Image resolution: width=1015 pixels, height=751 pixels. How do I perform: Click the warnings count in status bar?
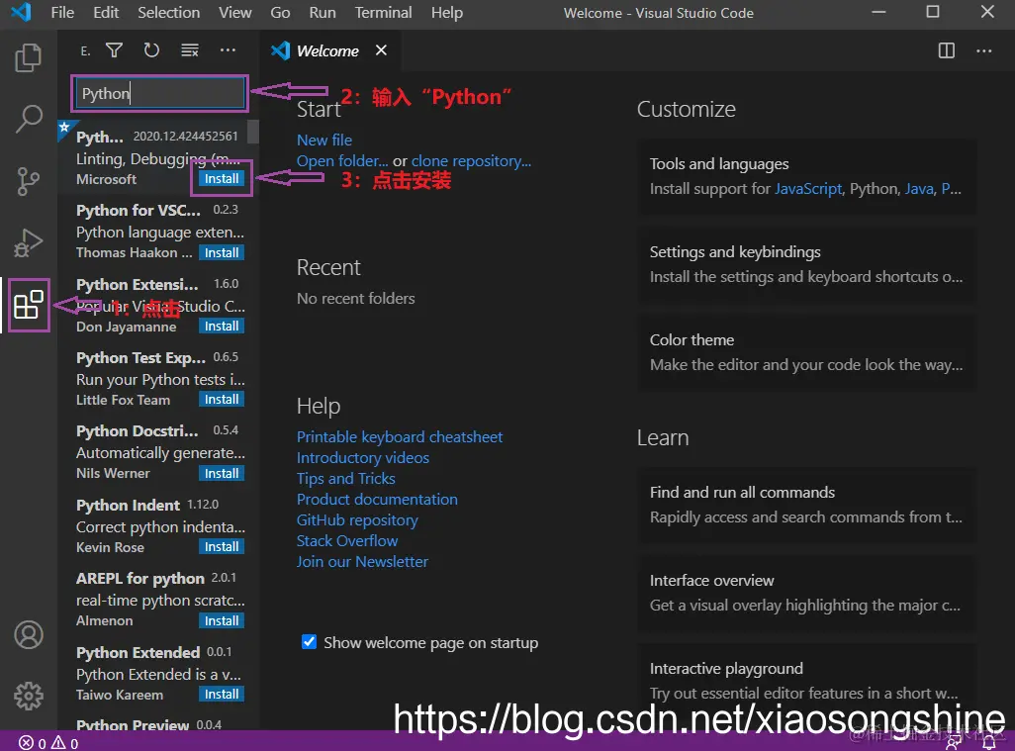point(64,742)
